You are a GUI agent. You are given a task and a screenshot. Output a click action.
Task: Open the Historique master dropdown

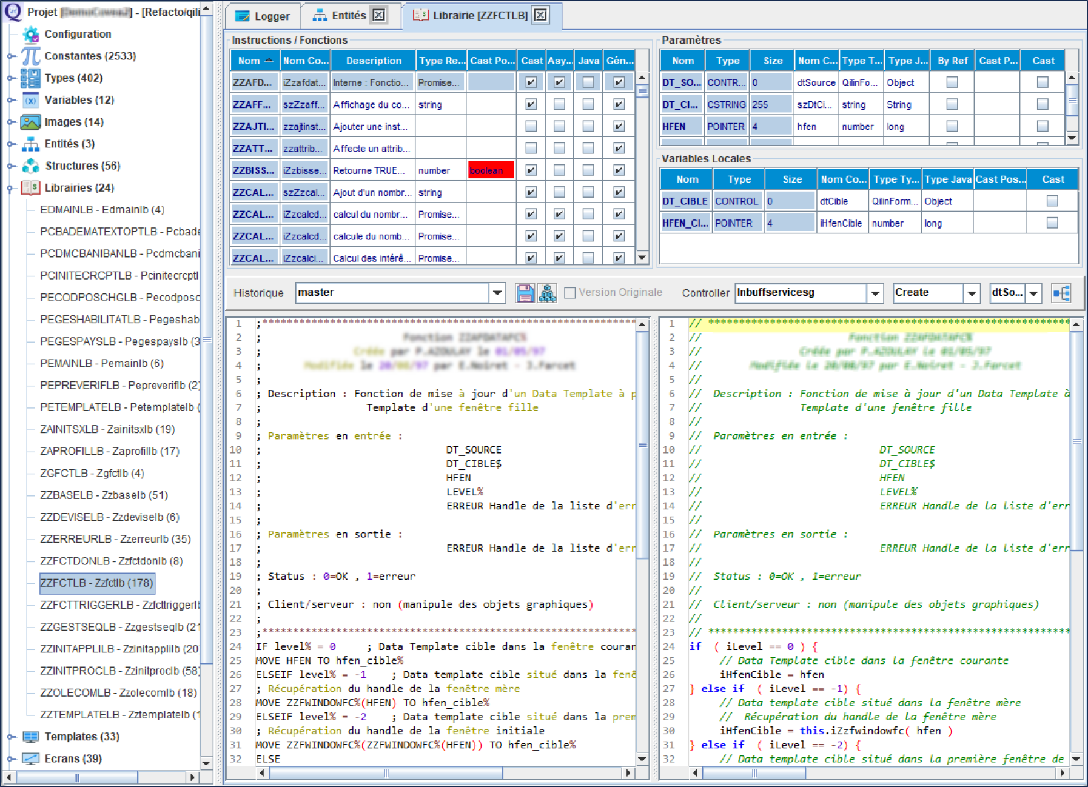click(497, 292)
